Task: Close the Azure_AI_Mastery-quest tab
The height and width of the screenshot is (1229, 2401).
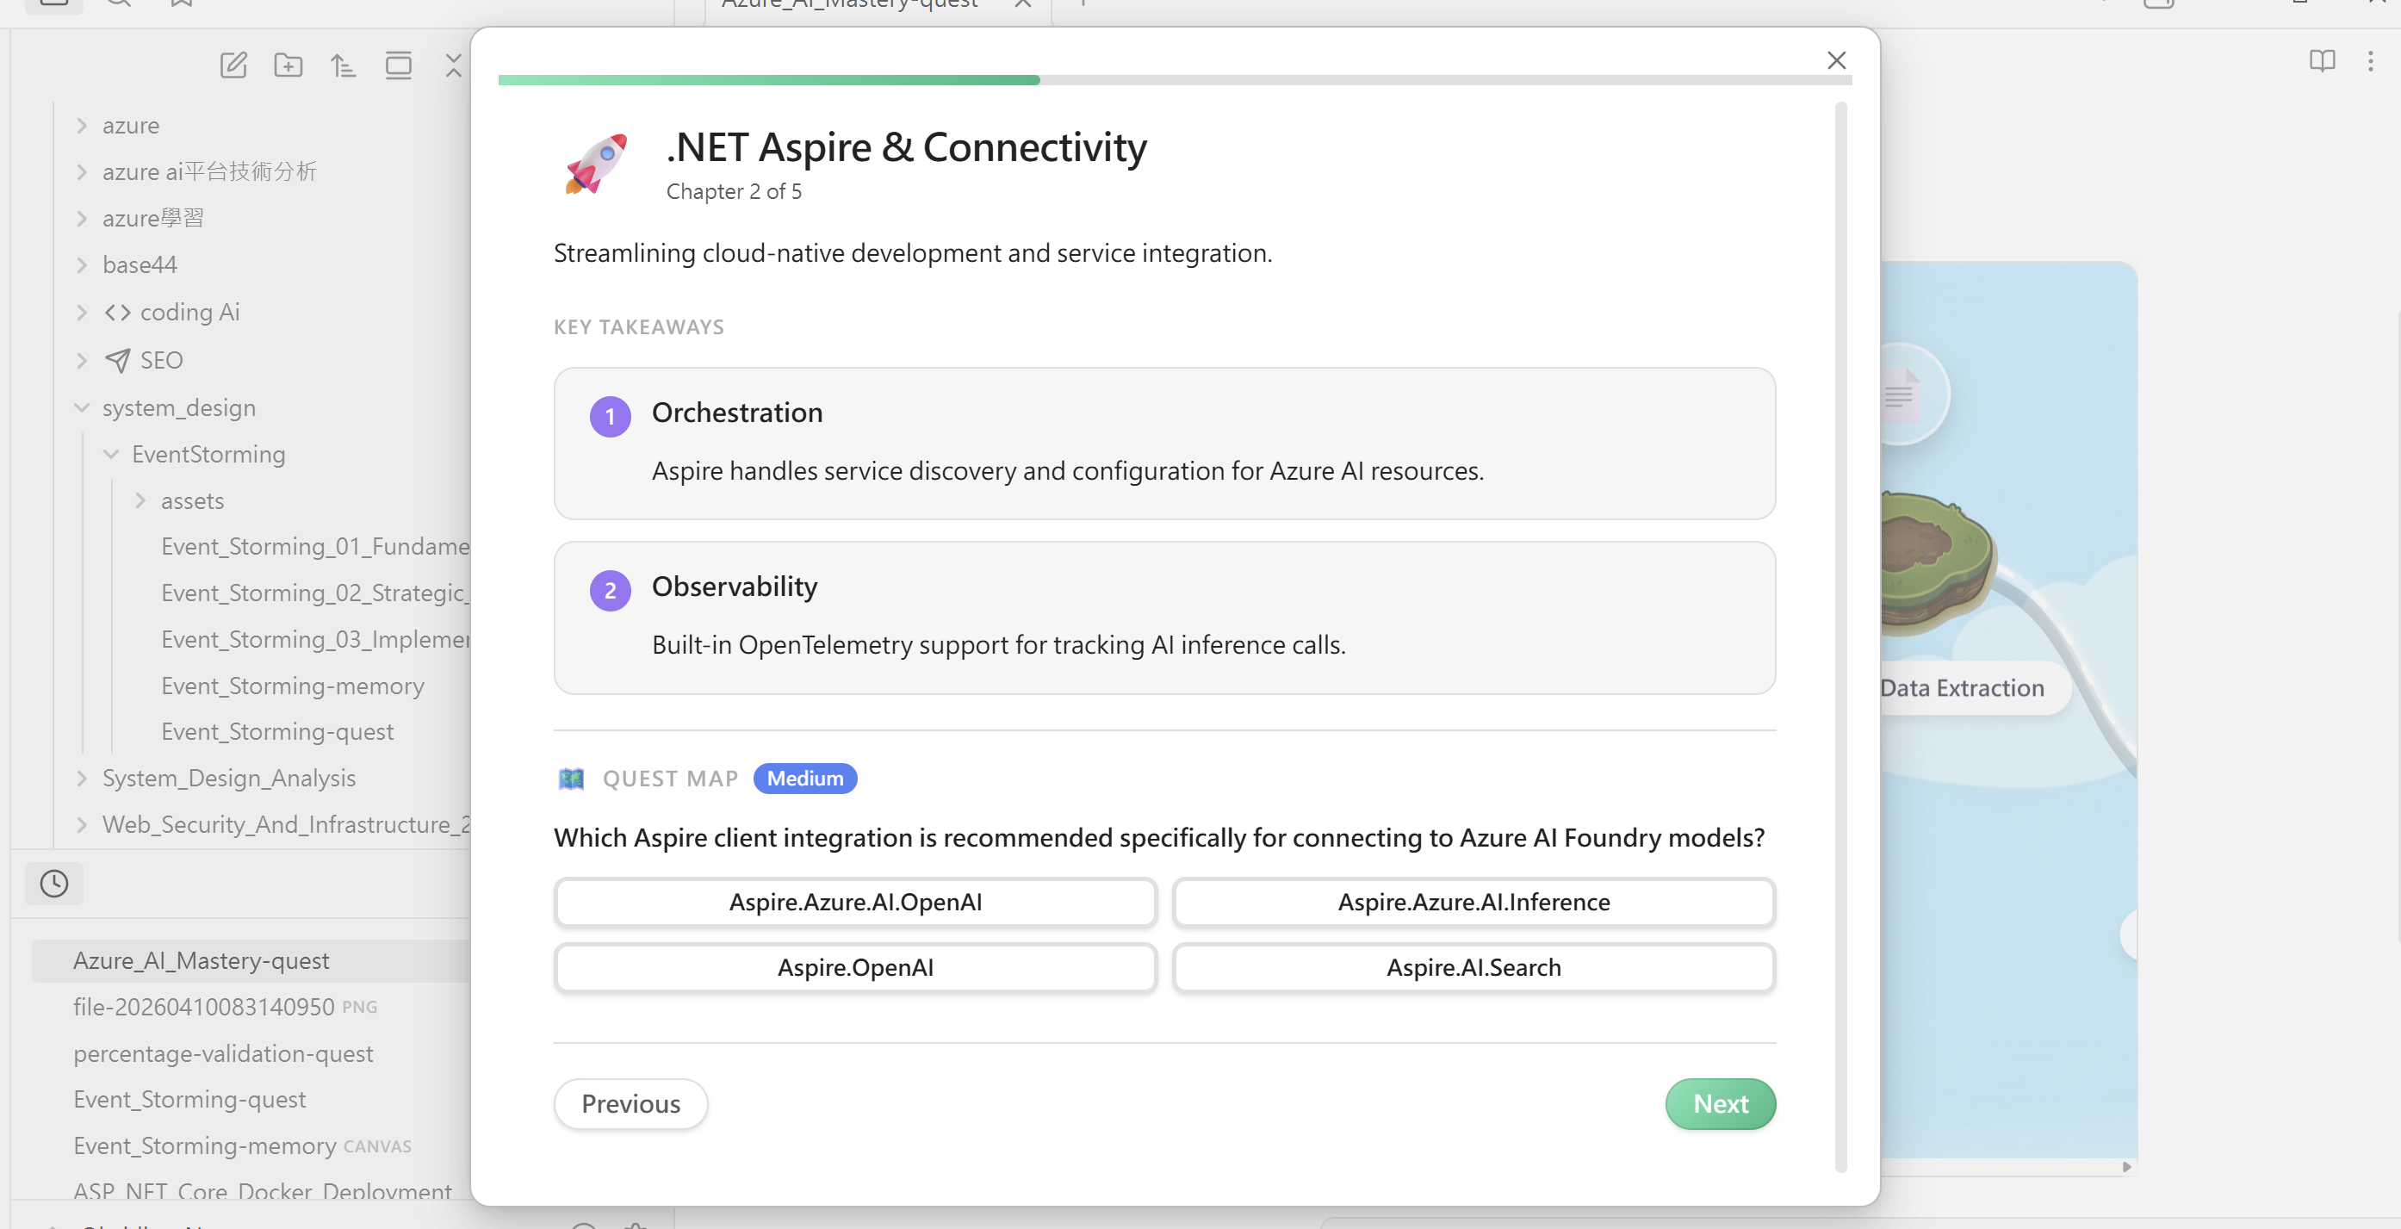Action: click(x=1022, y=4)
